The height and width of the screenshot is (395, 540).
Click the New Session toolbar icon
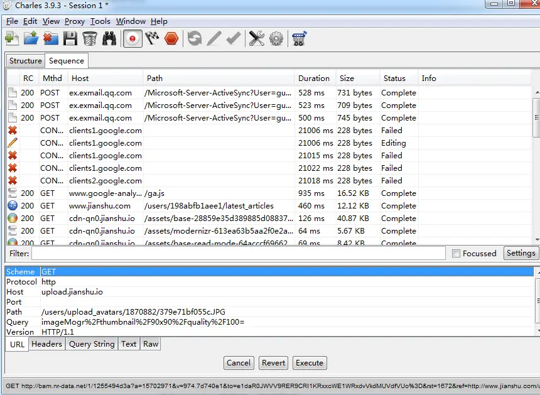[x=12, y=38]
